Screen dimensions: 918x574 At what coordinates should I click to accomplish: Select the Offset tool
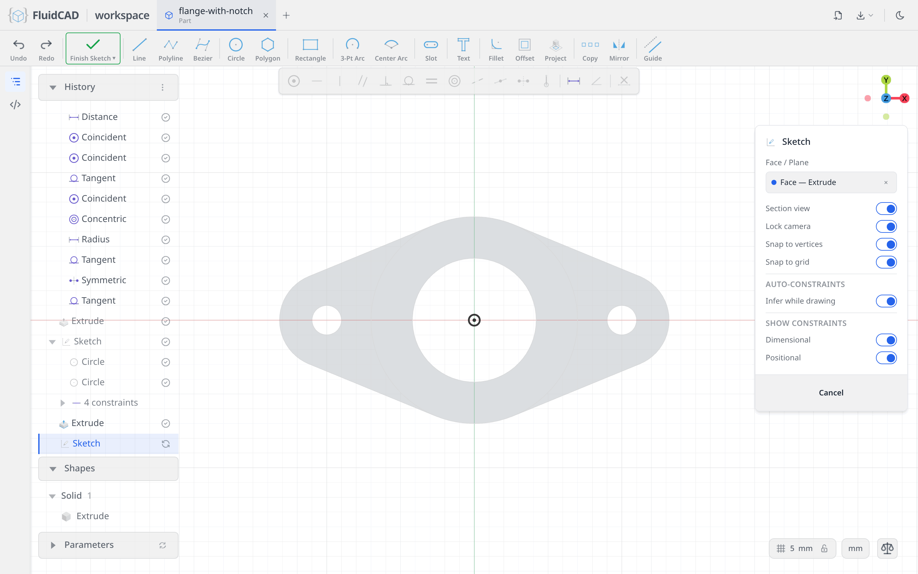point(525,49)
